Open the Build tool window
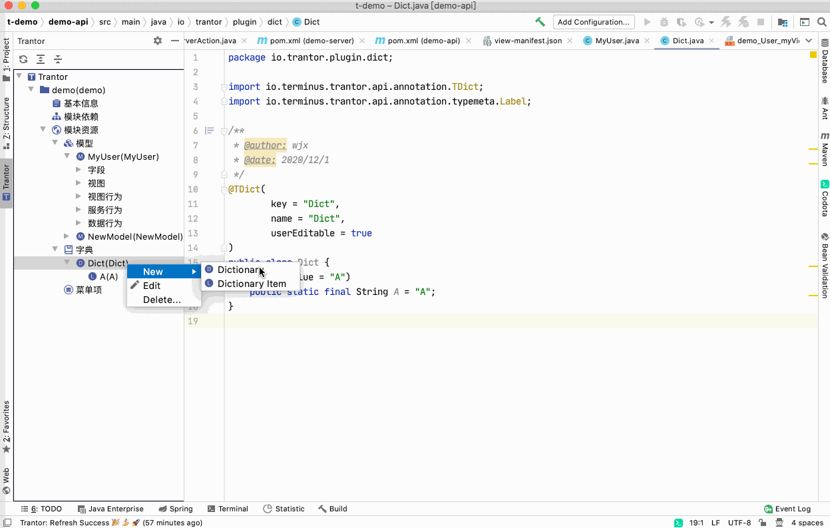Image resolution: width=830 pixels, height=528 pixels. click(333, 509)
